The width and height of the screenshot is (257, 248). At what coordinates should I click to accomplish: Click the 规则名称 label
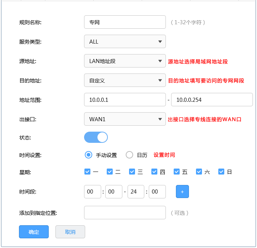click(x=30, y=22)
